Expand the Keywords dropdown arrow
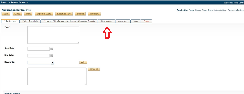This screenshot has height=94, width=244. click(52, 63)
